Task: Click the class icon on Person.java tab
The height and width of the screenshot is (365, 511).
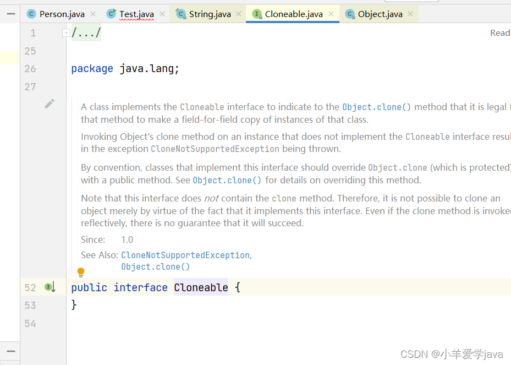Action: click(31, 14)
